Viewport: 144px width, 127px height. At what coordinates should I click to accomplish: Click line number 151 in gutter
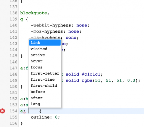[x=13, y=93]
